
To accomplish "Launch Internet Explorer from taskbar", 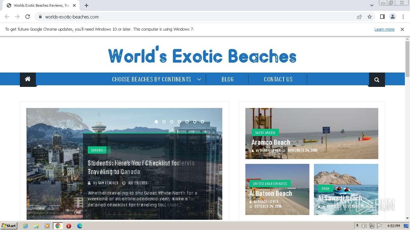I will tap(25, 226).
